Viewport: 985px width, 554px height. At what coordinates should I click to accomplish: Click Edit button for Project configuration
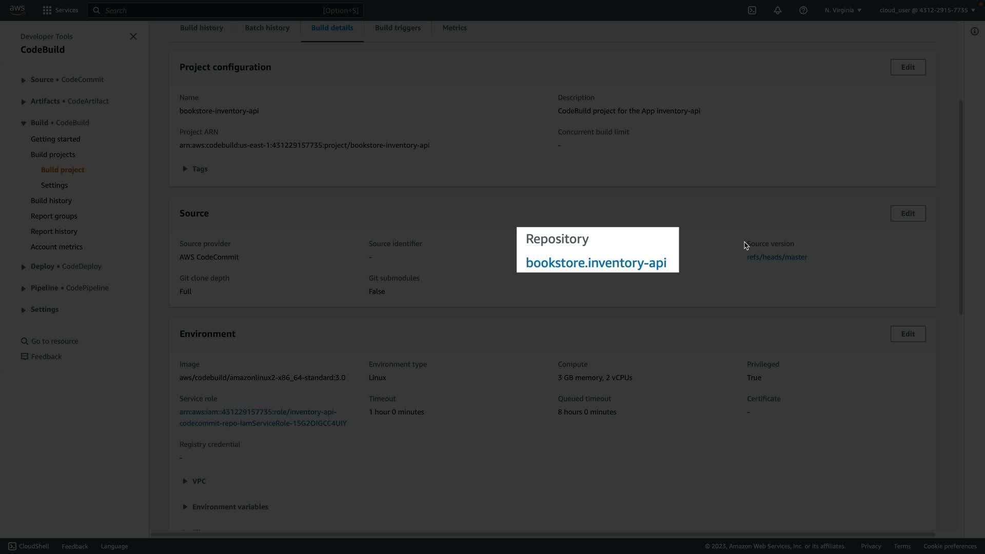908,67
